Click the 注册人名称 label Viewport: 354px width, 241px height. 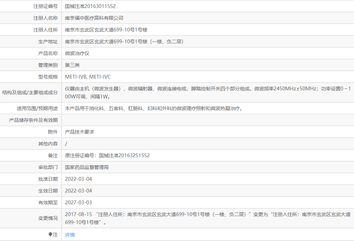[46, 18]
